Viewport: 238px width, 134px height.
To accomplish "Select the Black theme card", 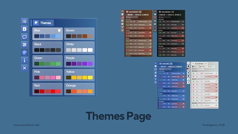I will coord(47,48).
